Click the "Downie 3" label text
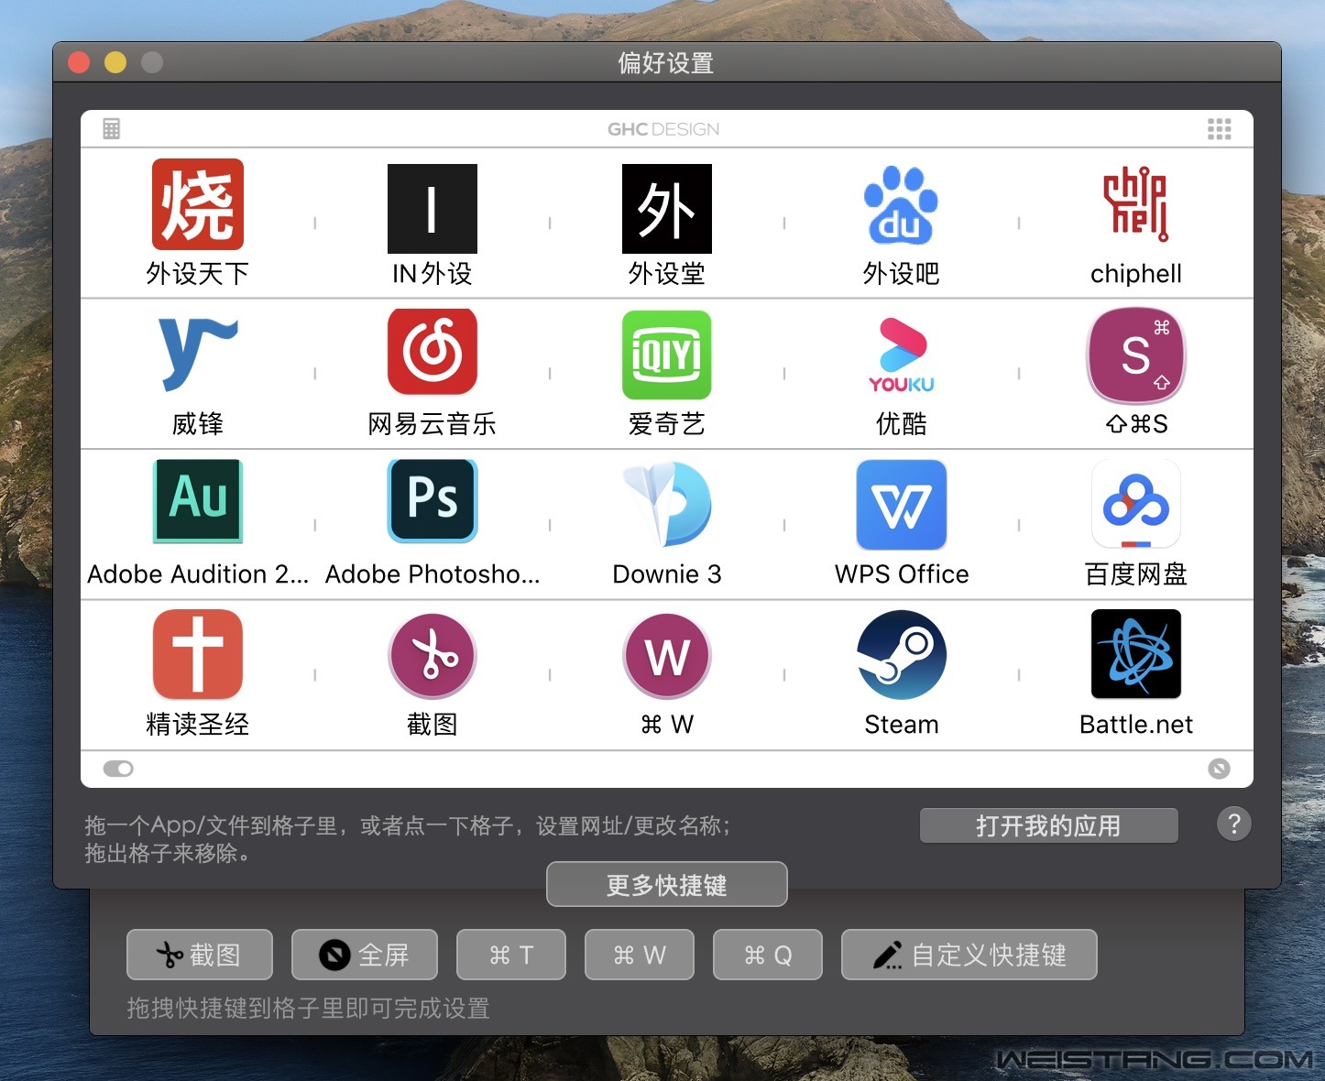The width and height of the screenshot is (1325, 1081). point(667,574)
